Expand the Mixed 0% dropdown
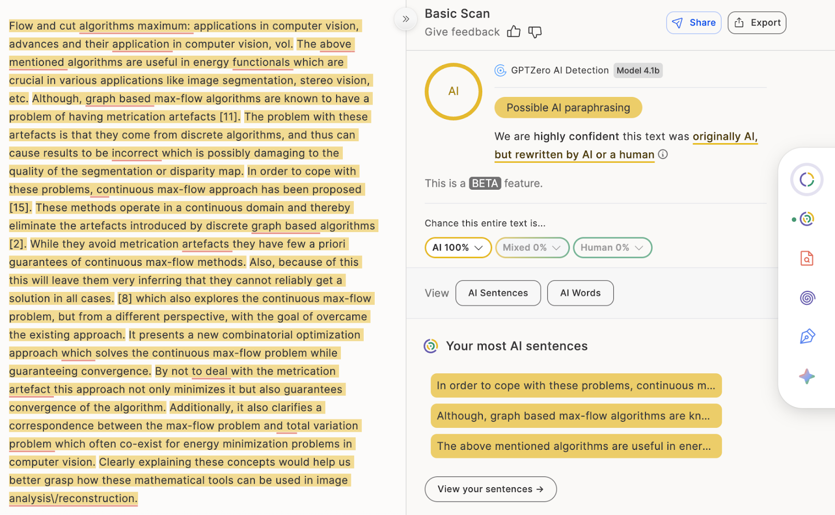This screenshot has width=835, height=515. (x=531, y=248)
